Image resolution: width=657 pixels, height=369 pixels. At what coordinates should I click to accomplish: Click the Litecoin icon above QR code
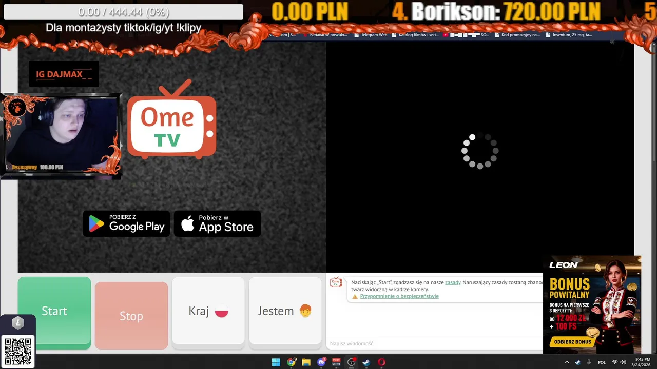(18, 323)
